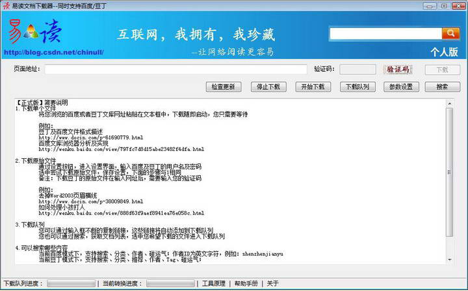Click the 页面地址 URL input field

[175, 69]
